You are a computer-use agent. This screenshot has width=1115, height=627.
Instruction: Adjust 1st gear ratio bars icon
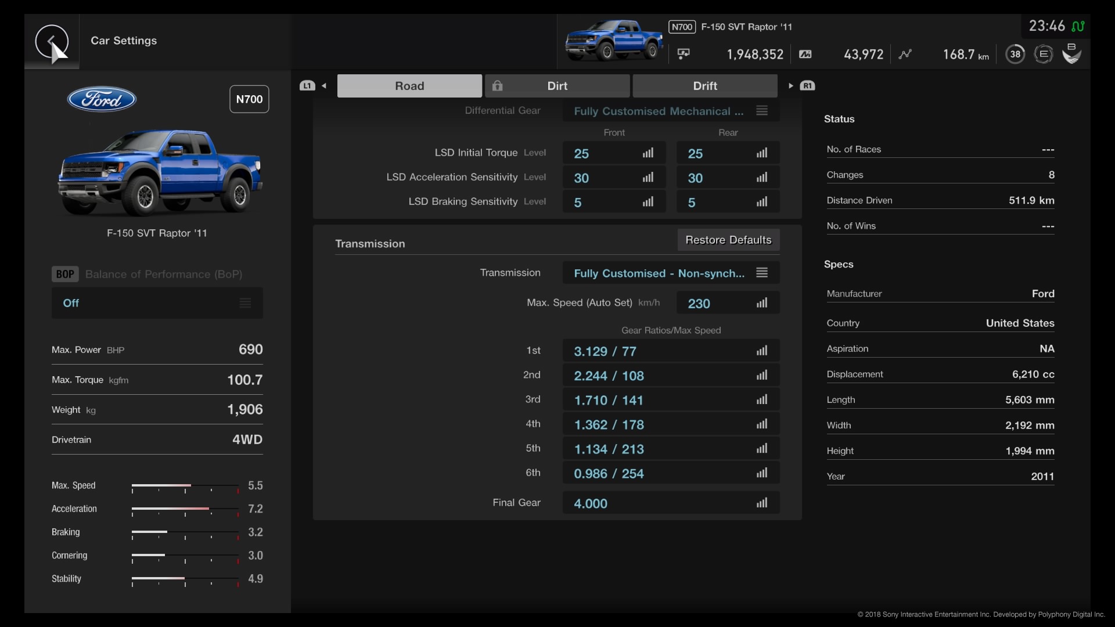761,351
